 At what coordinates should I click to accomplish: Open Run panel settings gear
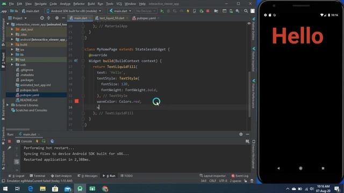[241, 135]
